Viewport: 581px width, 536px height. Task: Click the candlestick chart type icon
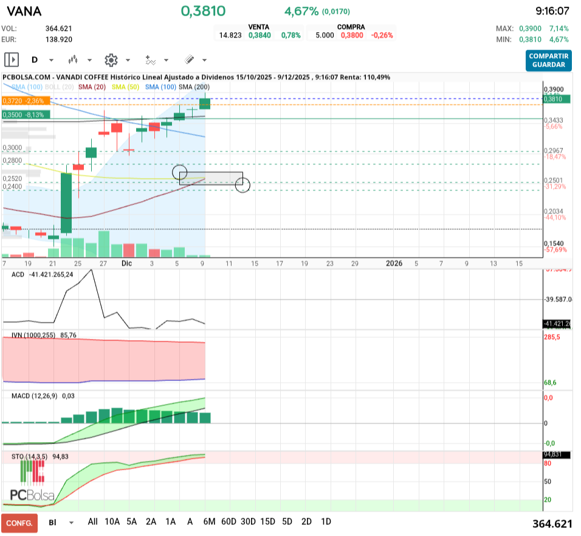click(x=74, y=60)
